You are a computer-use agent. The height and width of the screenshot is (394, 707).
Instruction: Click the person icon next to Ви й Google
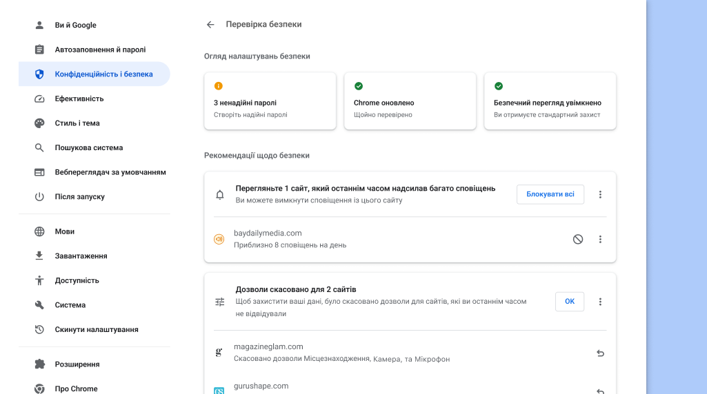coord(39,25)
